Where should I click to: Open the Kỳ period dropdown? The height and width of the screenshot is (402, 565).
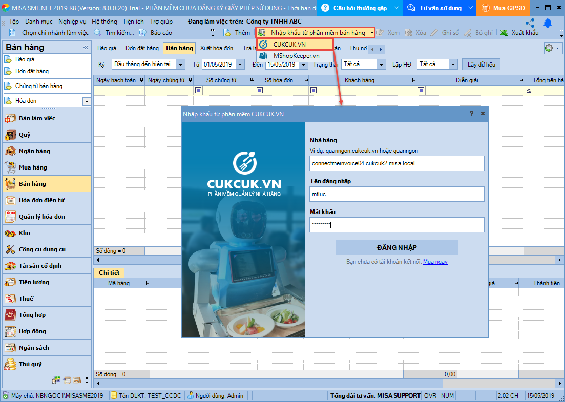click(180, 65)
